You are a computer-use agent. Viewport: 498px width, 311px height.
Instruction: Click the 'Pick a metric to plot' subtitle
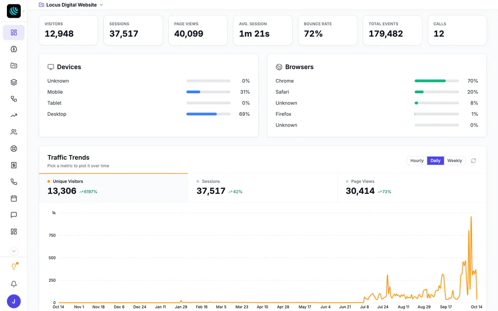pyautogui.click(x=78, y=166)
